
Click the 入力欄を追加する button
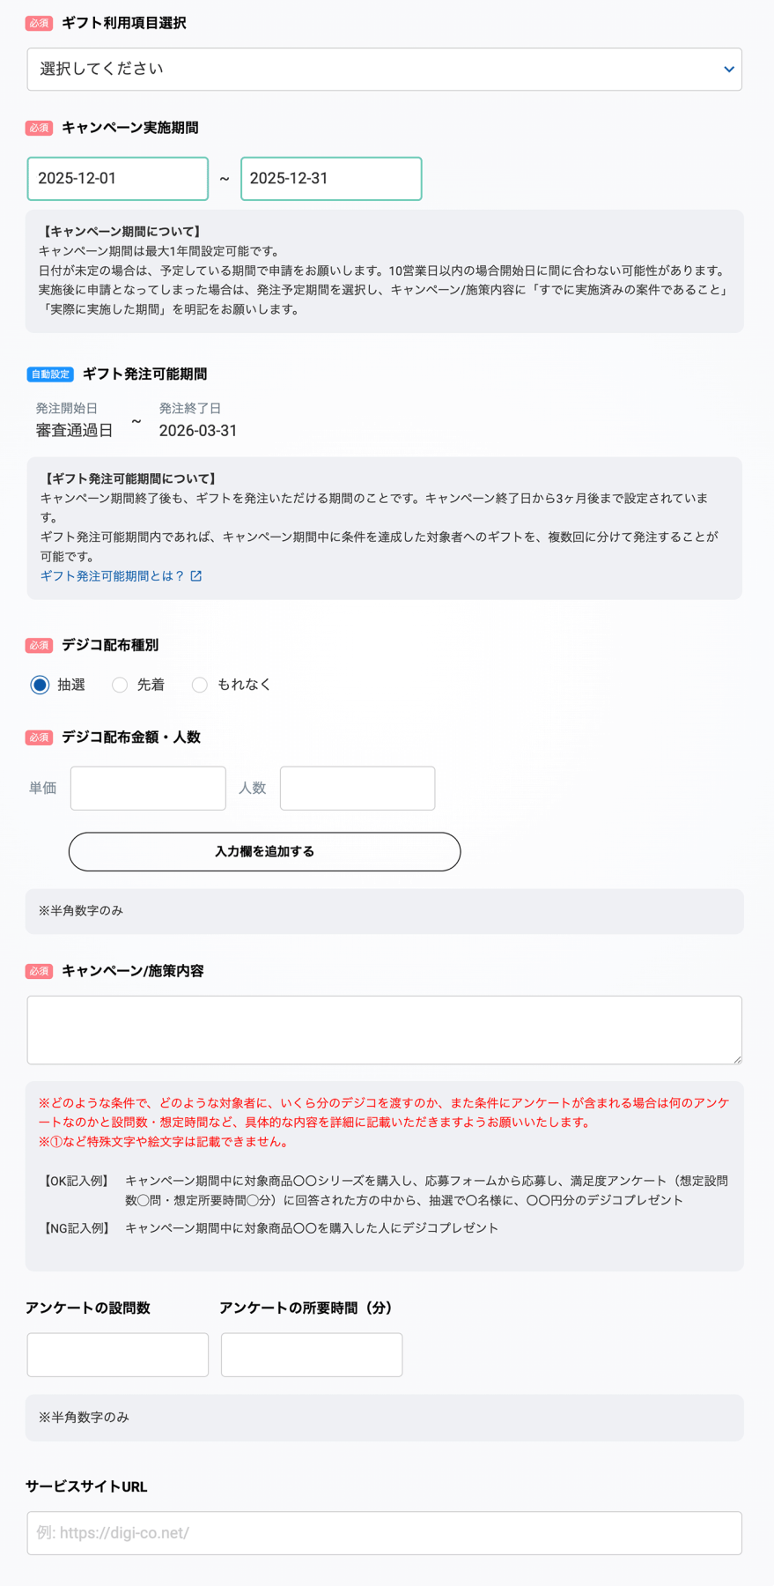(264, 852)
